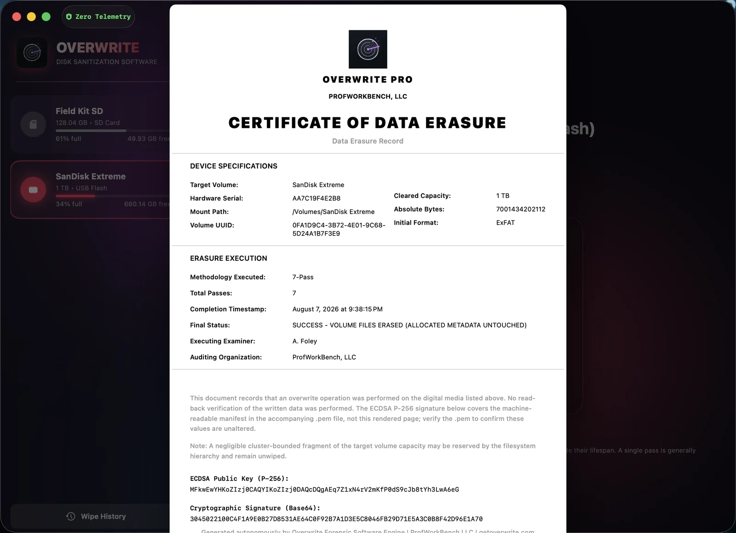The image size is (736, 533).
Task: Click 61% full label on Field Kit SD
Action: pyautogui.click(x=69, y=139)
